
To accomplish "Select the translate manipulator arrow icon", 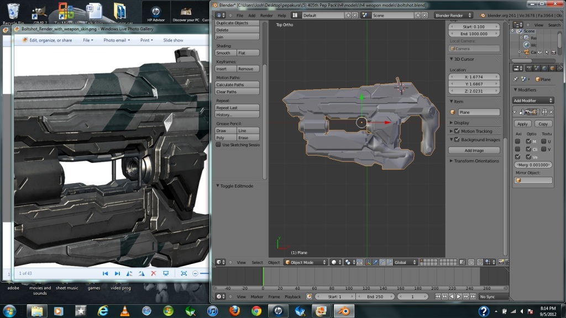I will click(375, 262).
